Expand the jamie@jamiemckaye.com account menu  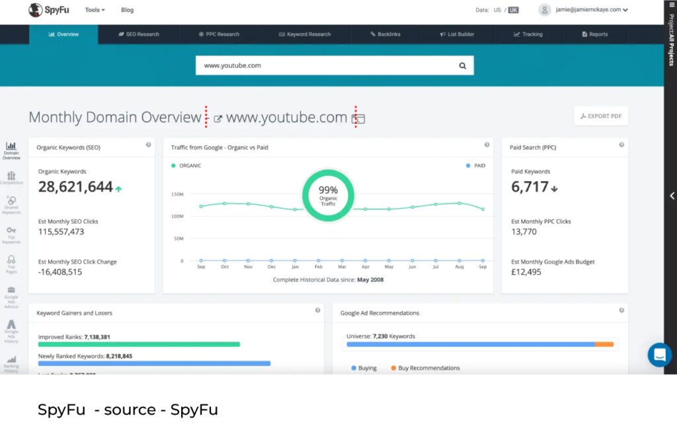coord(592,9)
